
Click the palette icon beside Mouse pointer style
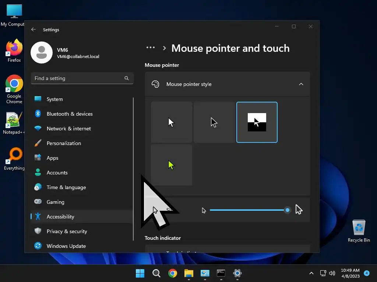pyautogui.click(x=155, y=84)
